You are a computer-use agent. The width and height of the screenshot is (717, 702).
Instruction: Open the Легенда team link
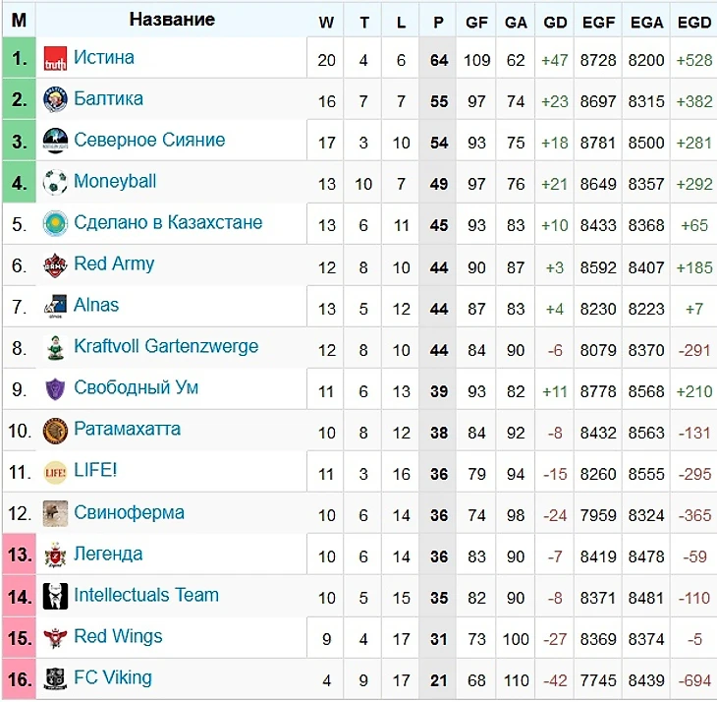108,555
